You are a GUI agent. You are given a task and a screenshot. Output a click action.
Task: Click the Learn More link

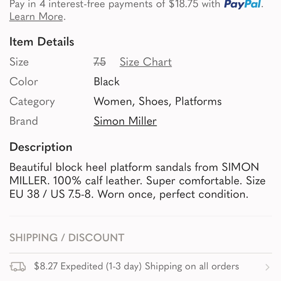pyautogui.click(x=36, y=16)
